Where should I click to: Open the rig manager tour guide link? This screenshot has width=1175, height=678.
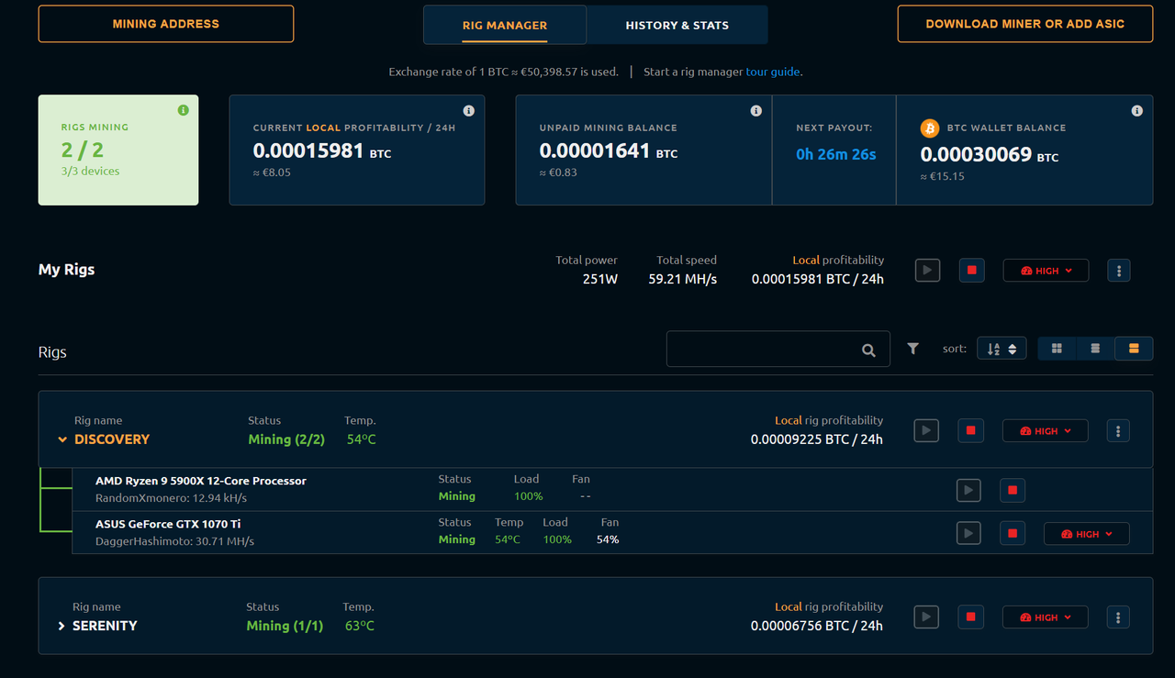click(773, 72)
